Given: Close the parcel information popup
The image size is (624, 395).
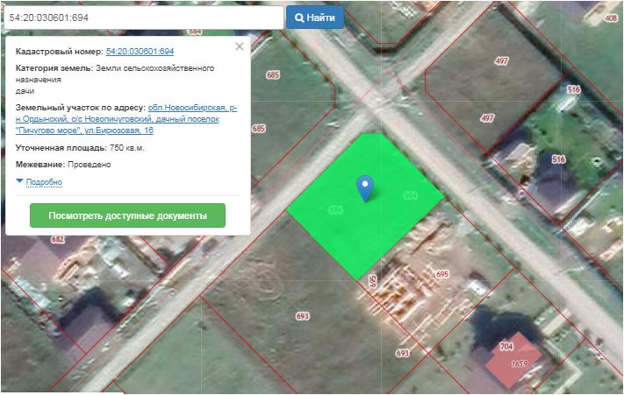Looking at the screenshot, I should [240, 46].
